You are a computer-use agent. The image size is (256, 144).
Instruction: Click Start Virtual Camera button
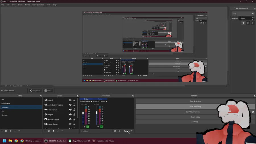click(193, 112)
